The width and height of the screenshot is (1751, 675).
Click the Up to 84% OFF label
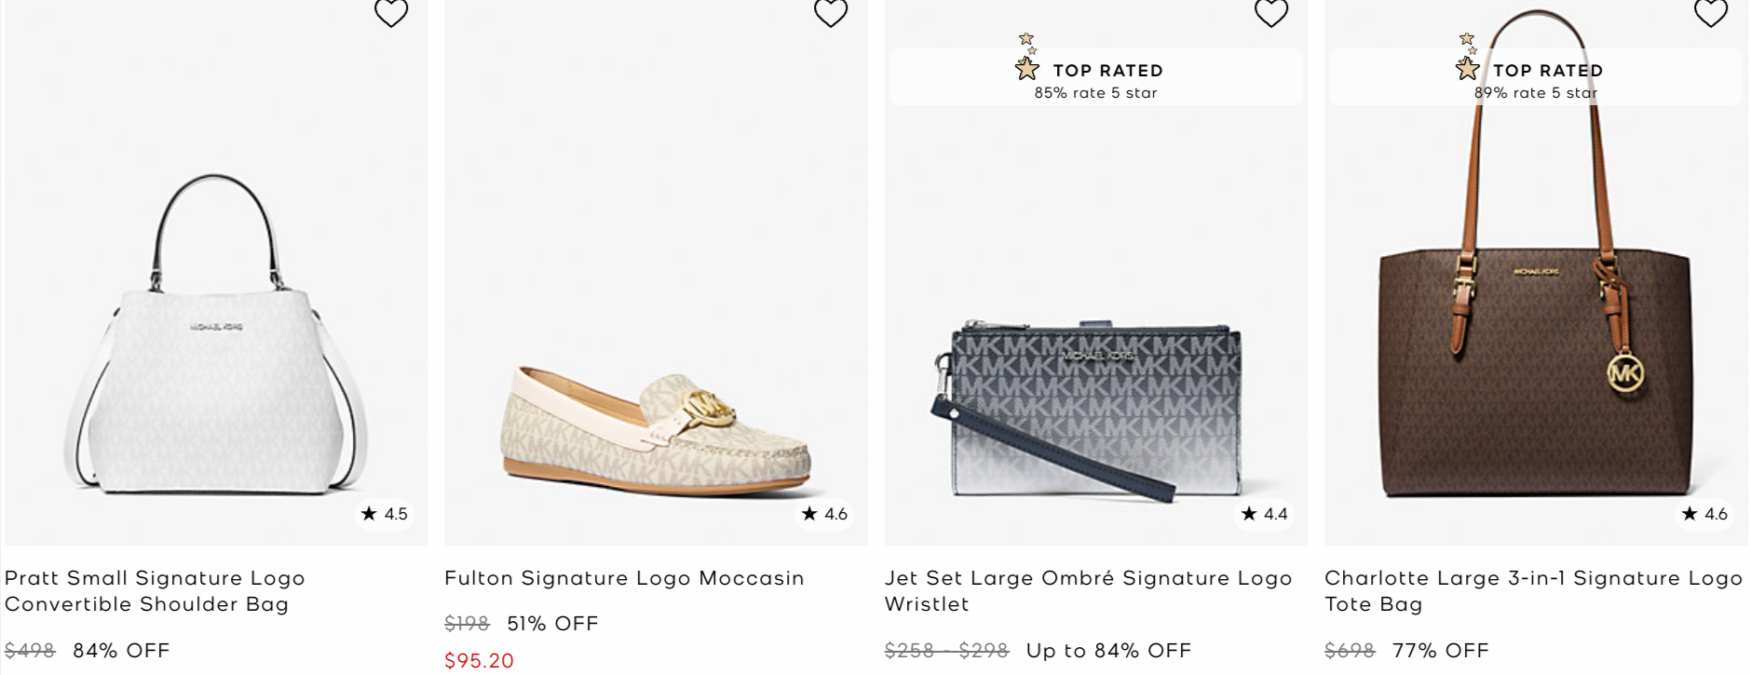click(x=1108, y=651)
